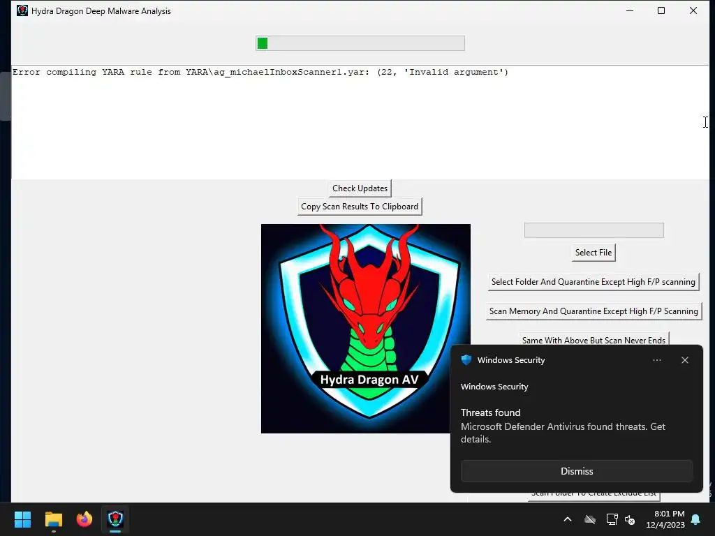Click Hydra Dragon title bar app icon
The image size is (715, 536).
point(22,10)
